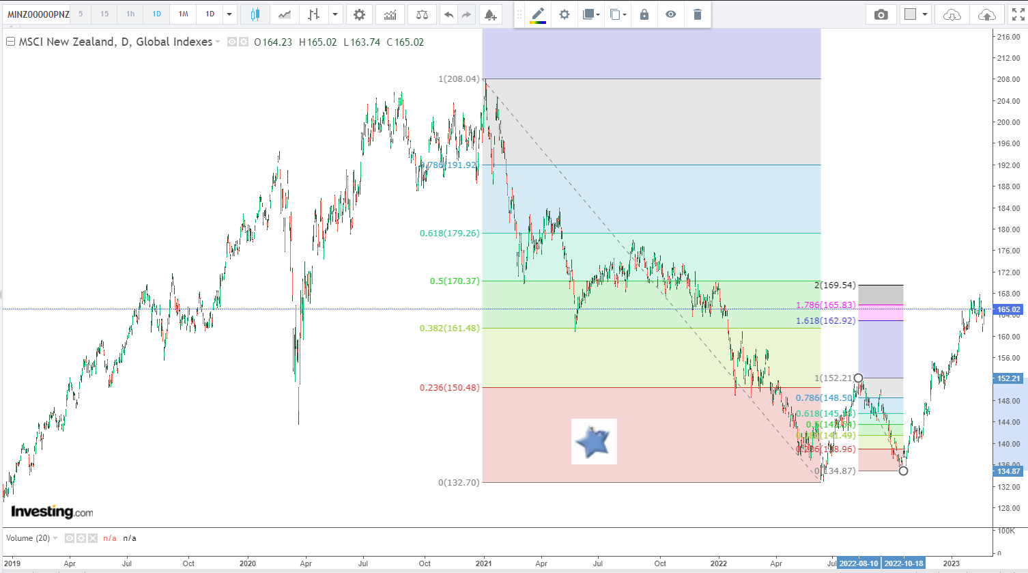Click the 0.236(150.48) Fibonacci level label
1028x573 pixels.
click(450, 388)
